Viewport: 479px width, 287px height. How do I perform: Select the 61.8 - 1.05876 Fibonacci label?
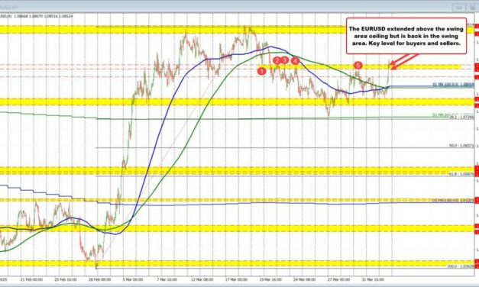point(461,174)
